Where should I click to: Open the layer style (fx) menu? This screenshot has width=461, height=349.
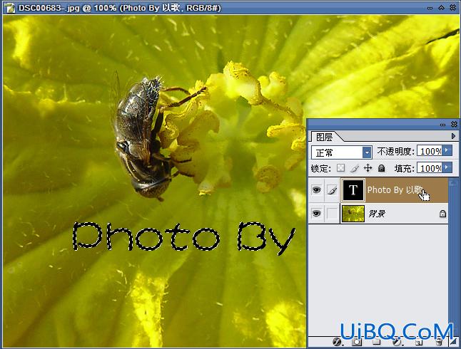click(x=338, y=342)
